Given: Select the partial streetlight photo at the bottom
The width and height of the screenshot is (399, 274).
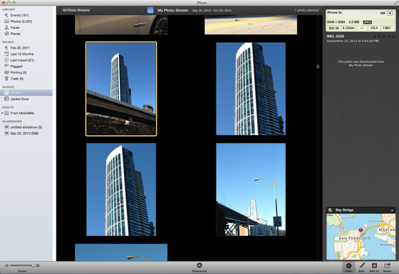Looking at the screenshot, I should pos(121,253).
